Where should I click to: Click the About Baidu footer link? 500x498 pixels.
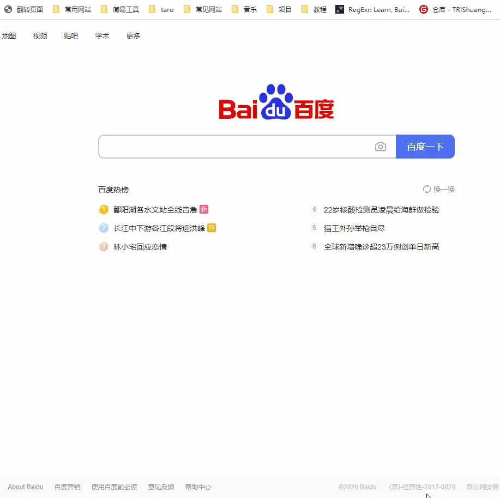26,487
